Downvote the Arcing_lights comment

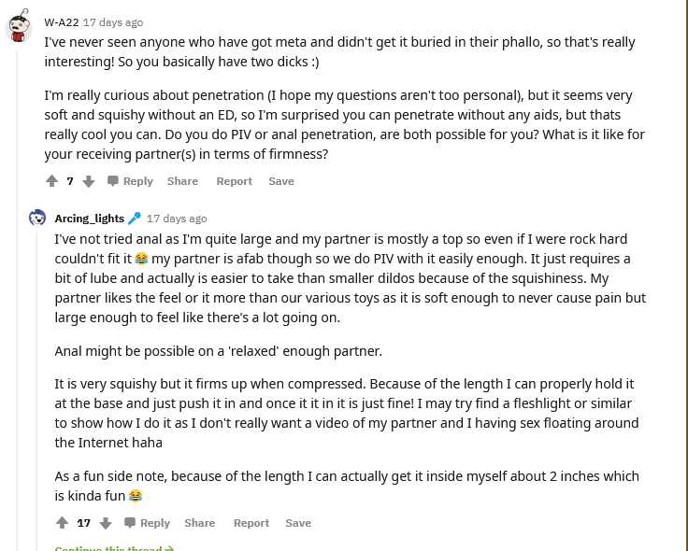106,523
